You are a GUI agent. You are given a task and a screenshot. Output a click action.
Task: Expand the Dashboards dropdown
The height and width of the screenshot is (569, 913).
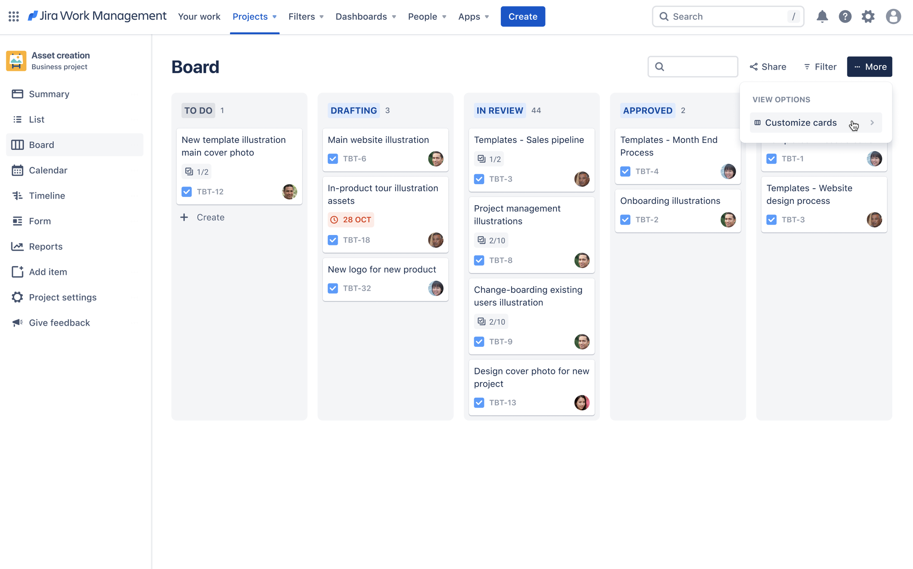tap(365, 16)
